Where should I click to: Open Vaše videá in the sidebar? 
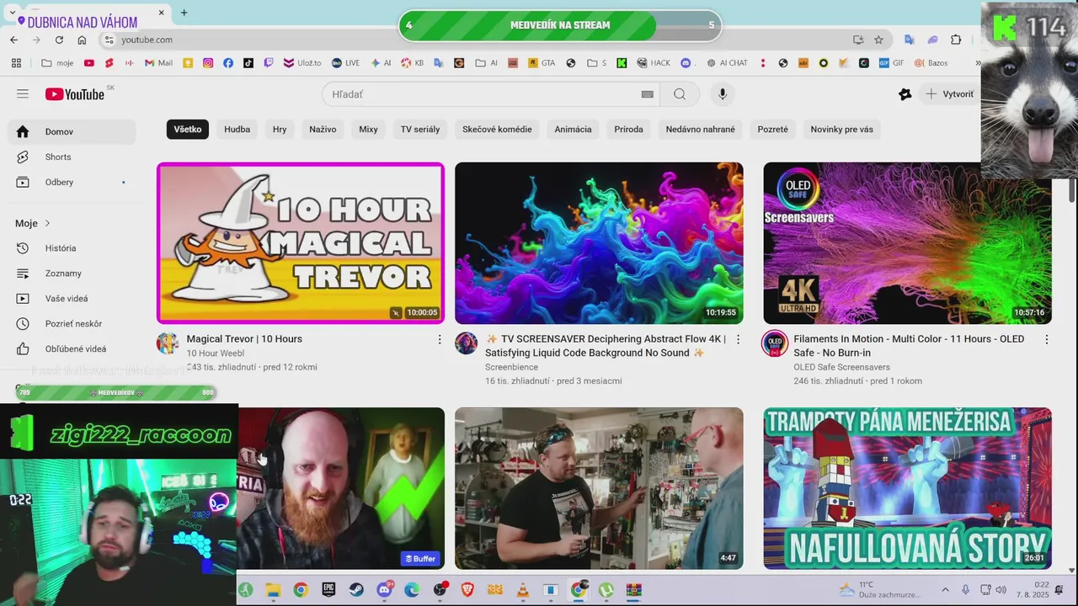pyautogui.click(x=72, y=299)
